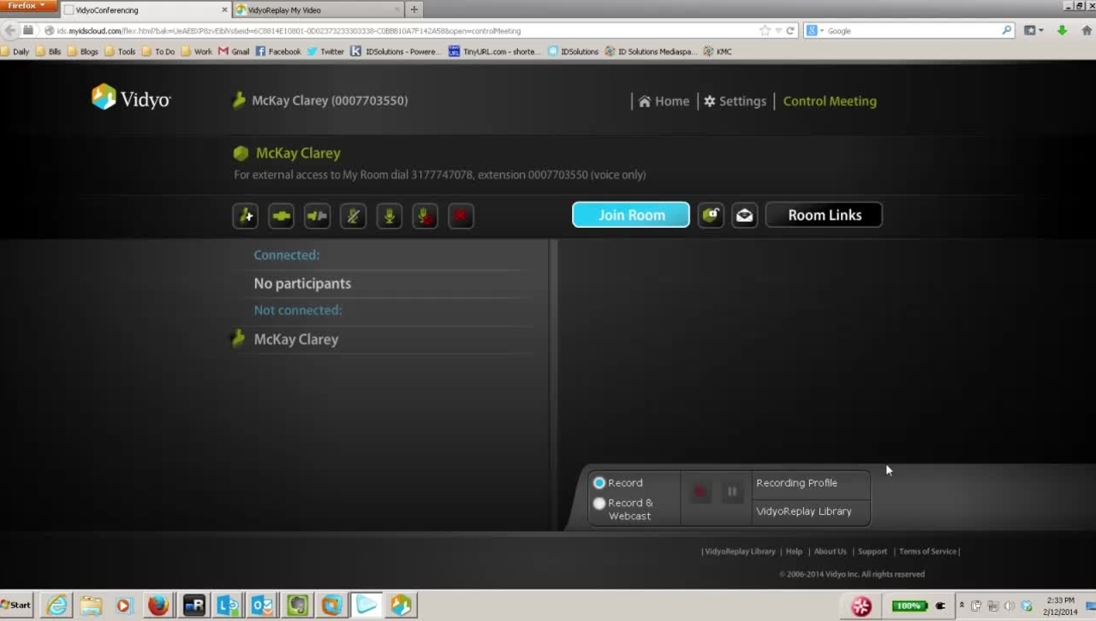1096x621 pixels.
Task: Open the Blogs bookmarks folder
Action: (x=83, y=51)
